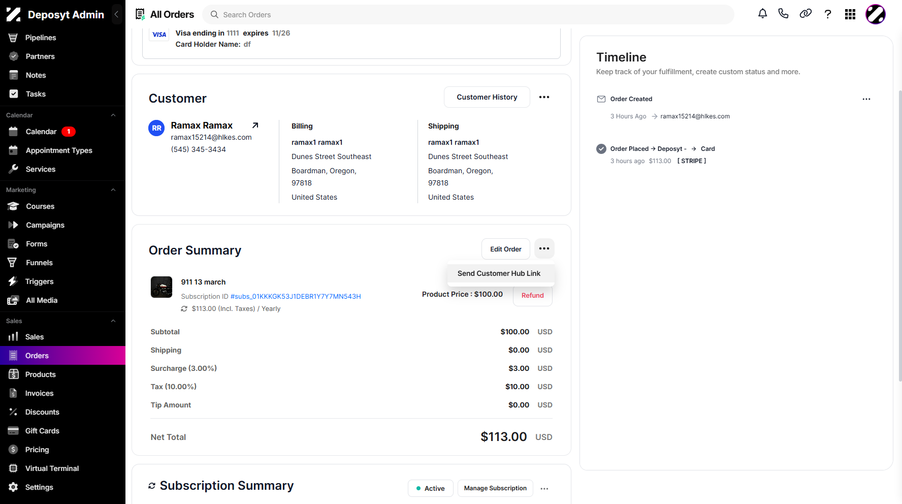Collapse the Marketing sidebar section

[x=113, y=190]
